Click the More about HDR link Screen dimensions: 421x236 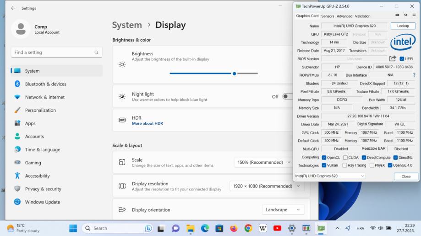coord(147,123)
